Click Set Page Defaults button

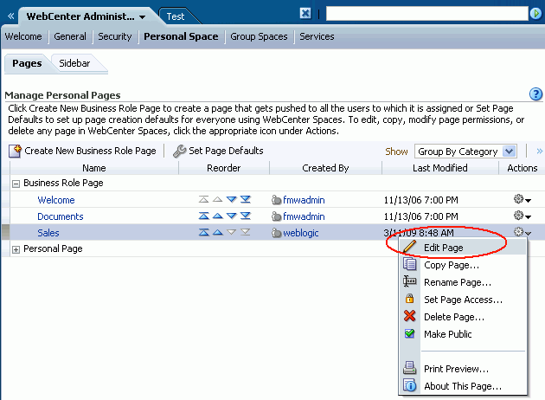click(x=226, y=151)
